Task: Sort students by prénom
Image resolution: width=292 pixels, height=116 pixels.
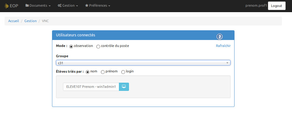Action: point(103,72)
